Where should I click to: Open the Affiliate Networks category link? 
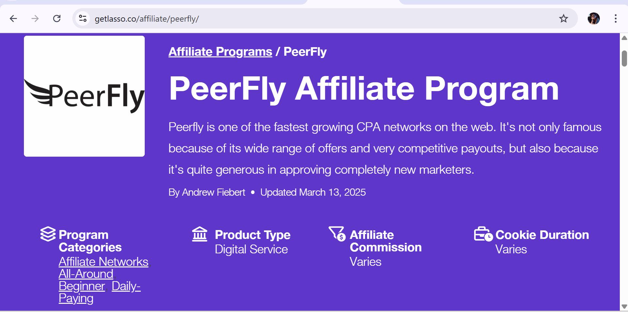pos(103,262)
